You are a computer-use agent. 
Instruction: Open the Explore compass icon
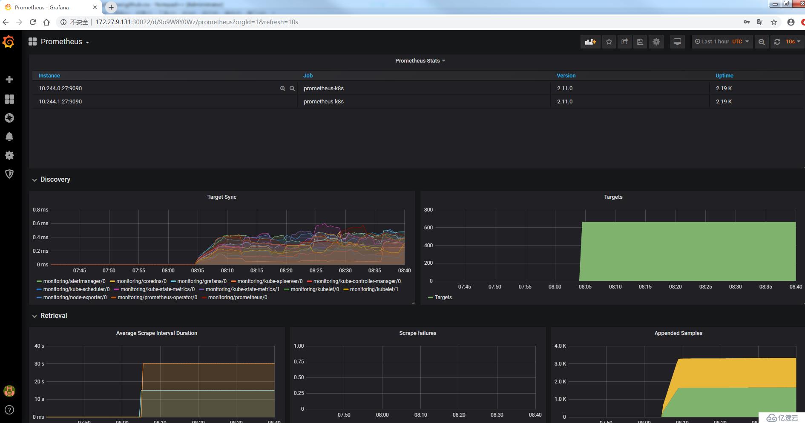coord(9,118)
